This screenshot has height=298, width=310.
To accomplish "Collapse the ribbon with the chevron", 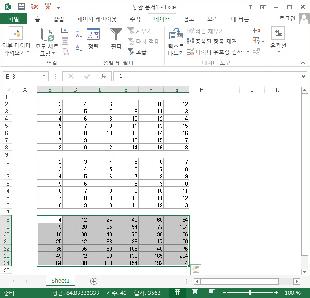I will [303, 63].
